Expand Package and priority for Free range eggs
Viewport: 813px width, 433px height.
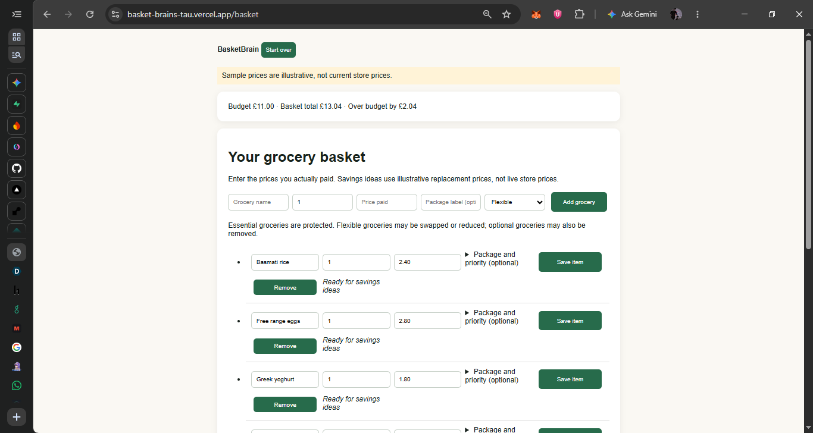click(492, 317)
